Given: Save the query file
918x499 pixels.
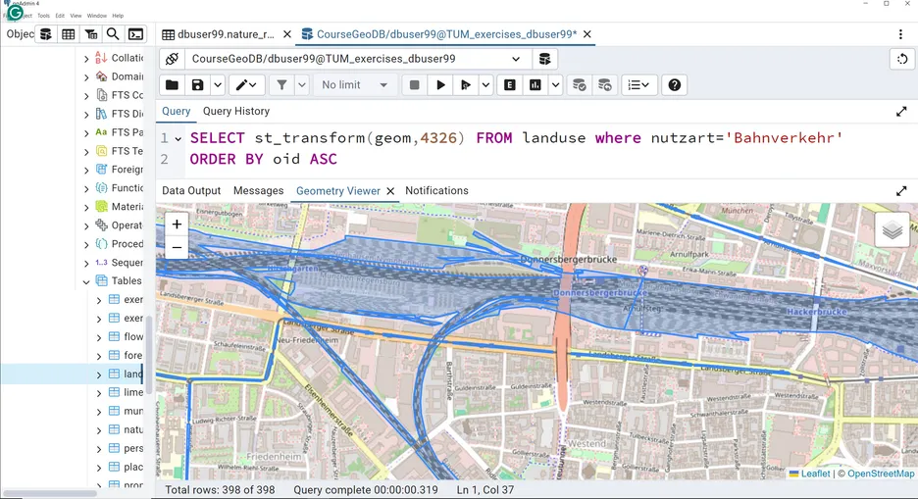Looking at the screenshot, I should (197, 85).
